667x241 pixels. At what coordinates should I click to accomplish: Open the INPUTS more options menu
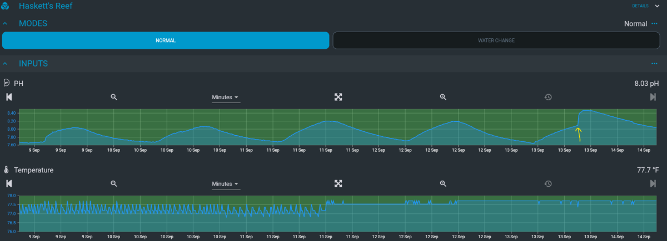click(655, 64)
